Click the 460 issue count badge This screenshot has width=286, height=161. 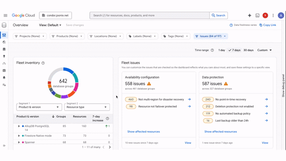pyautogui.click(x=131, y=99)
